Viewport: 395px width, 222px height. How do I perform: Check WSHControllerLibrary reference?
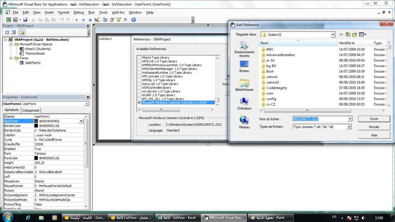[x=139, y=88]
